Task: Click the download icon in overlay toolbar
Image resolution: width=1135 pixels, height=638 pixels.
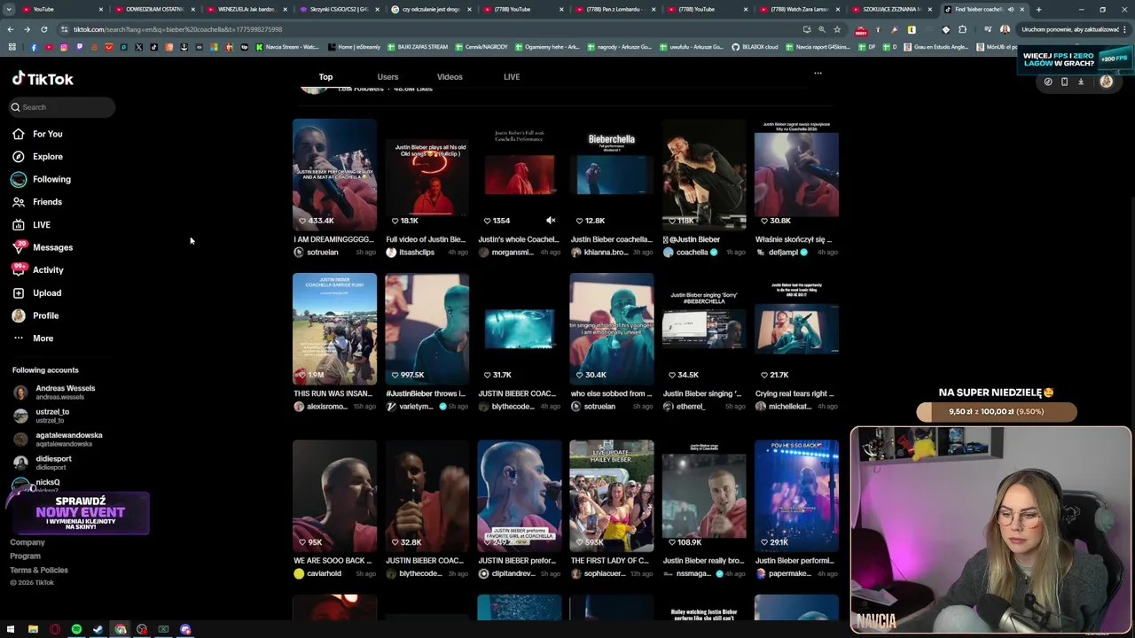Action: 1081,82
